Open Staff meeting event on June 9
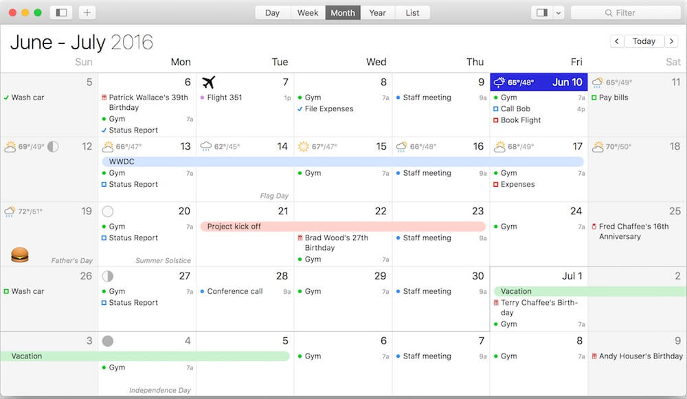 (x=441, y=98)
